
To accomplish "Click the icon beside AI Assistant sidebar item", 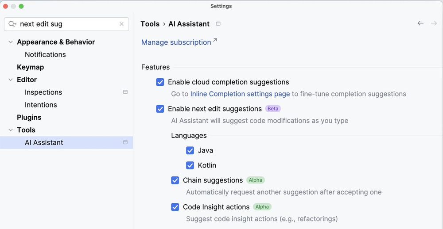I will pos(125,142).
